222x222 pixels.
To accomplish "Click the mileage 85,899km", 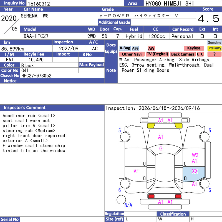I will [12, 49].
